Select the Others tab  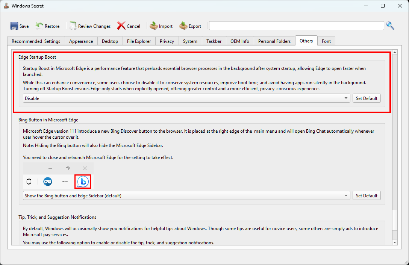(x=306, y=41)
